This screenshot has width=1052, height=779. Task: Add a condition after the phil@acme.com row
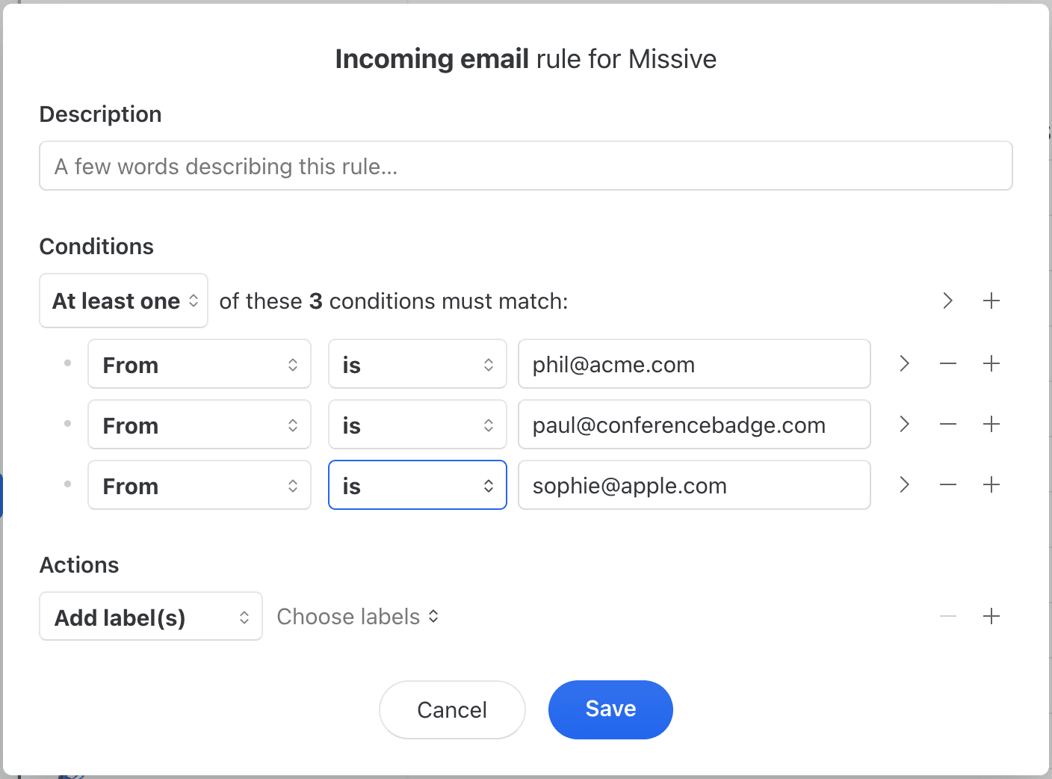click(x=991, y=364)
